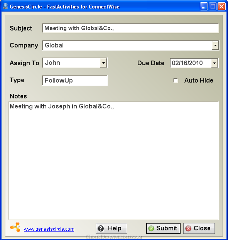Visit the www.genesiscircle.com link
This screenshot has height=240, width=228.
pyautogui.click(x=49, y=229)
